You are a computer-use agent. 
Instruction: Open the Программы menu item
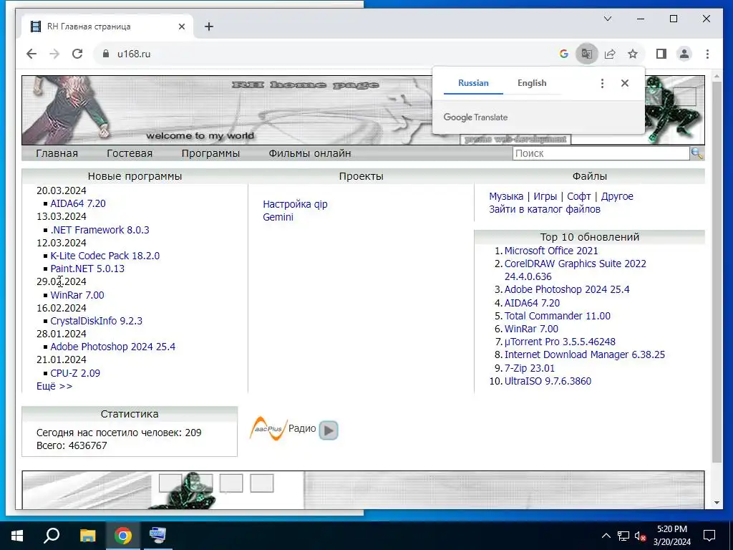click(210, 153)
